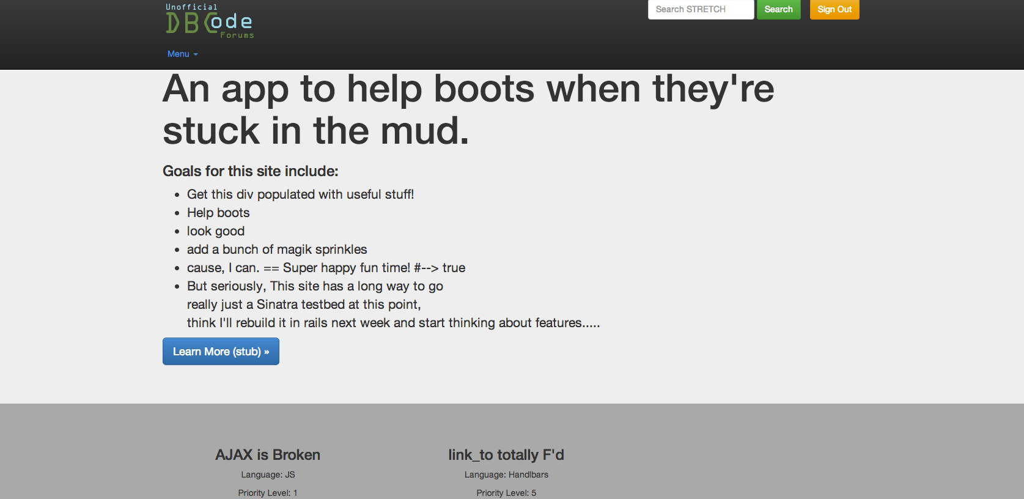Click the Get this div populated bullet
1024x499 pixels.
(x=300, y=194)
